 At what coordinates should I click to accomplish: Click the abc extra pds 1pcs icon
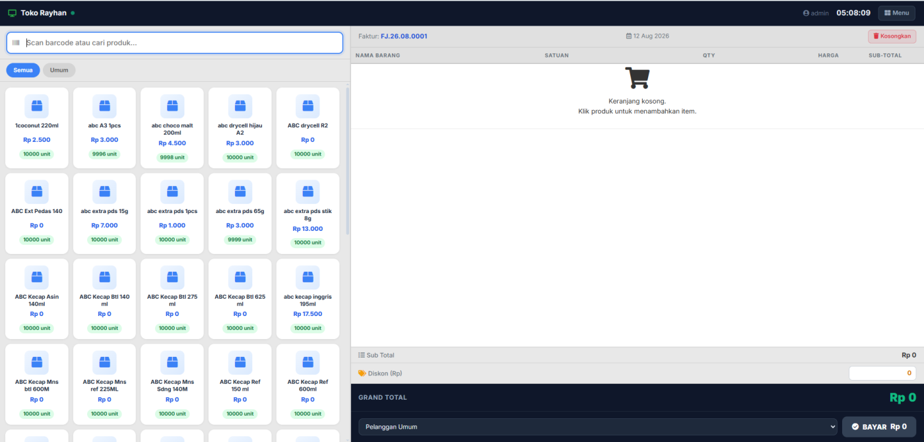click(x=172, y=192)
